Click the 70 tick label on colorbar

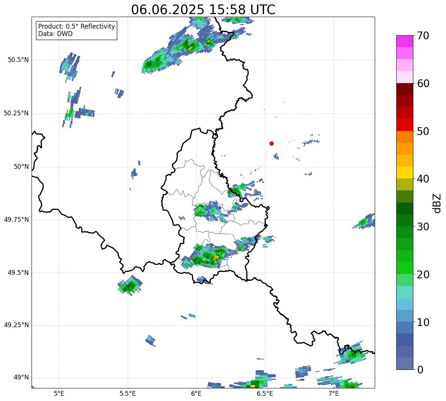pos(423,36)
